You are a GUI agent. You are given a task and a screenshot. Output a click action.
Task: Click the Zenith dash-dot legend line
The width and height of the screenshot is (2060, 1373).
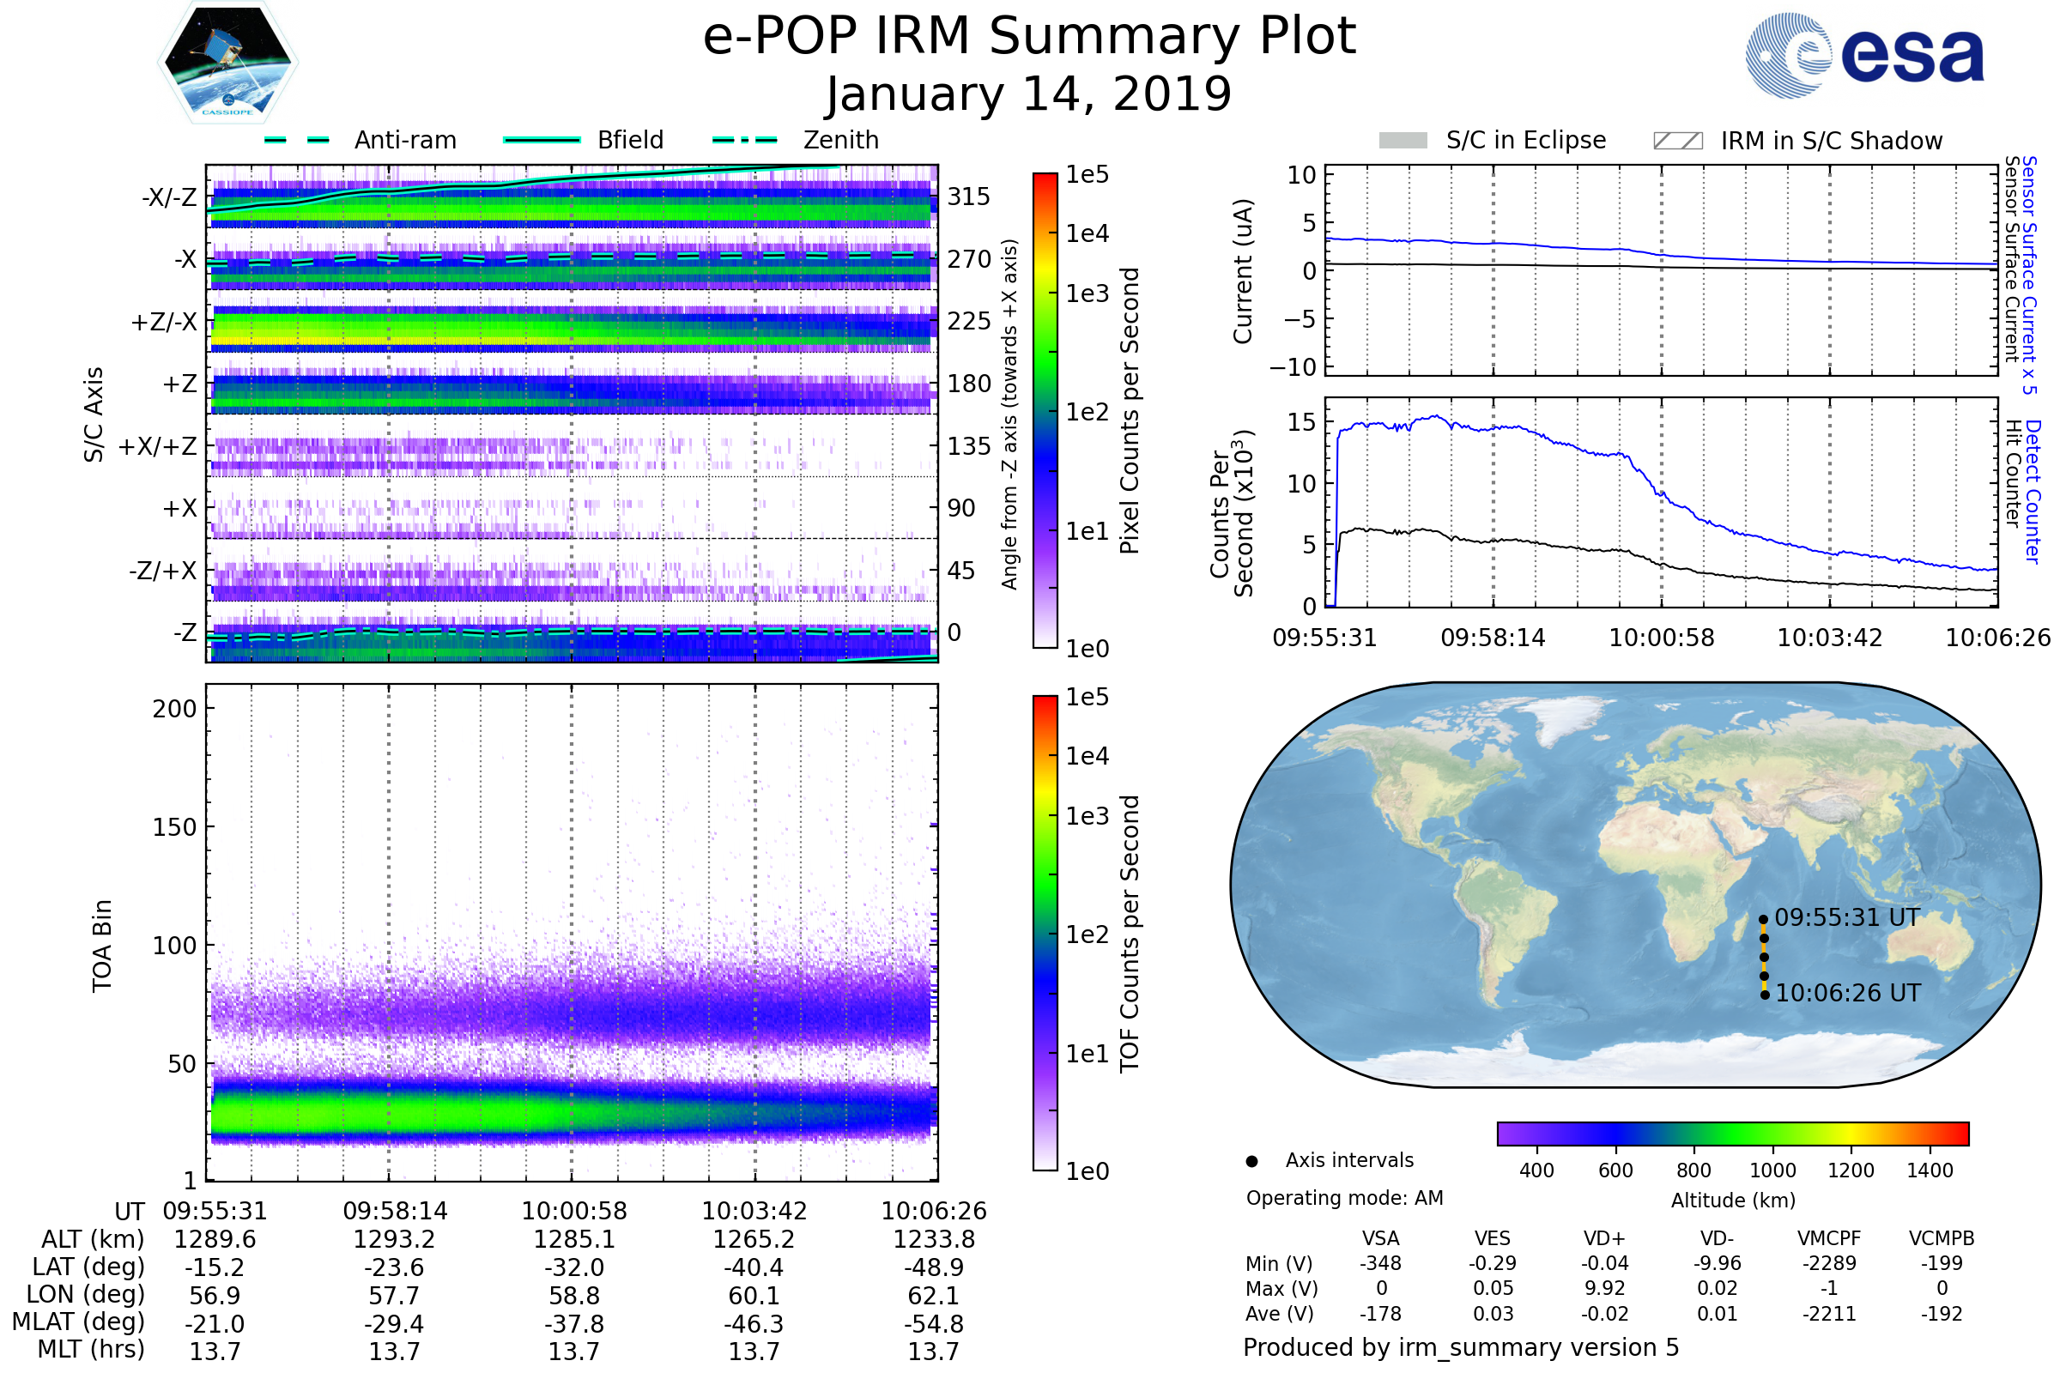[745, 140]
